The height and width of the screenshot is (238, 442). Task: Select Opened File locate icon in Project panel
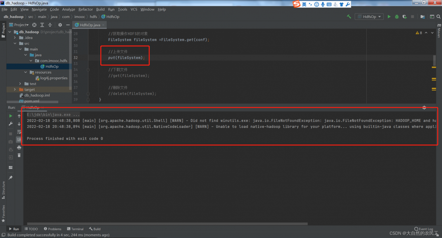(x=34, y=25)
